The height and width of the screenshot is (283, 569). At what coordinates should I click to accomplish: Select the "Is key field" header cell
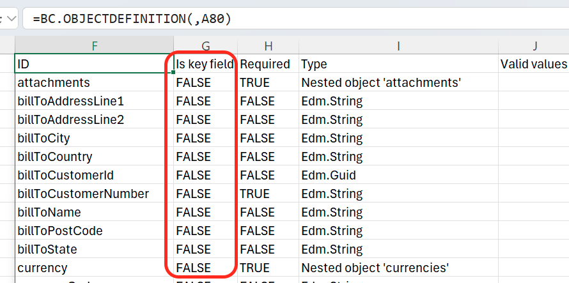point(205,64)
